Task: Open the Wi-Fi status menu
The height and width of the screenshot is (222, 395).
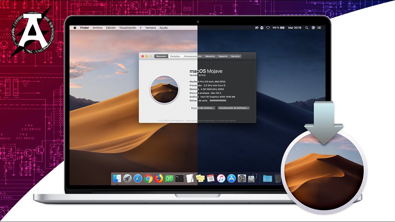Action: tap(268, 28)
